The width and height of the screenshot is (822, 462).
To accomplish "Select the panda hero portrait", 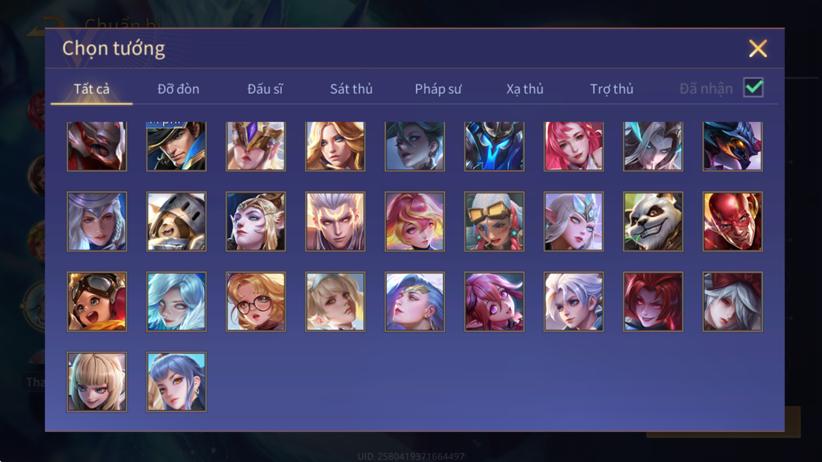I will 653,222.
